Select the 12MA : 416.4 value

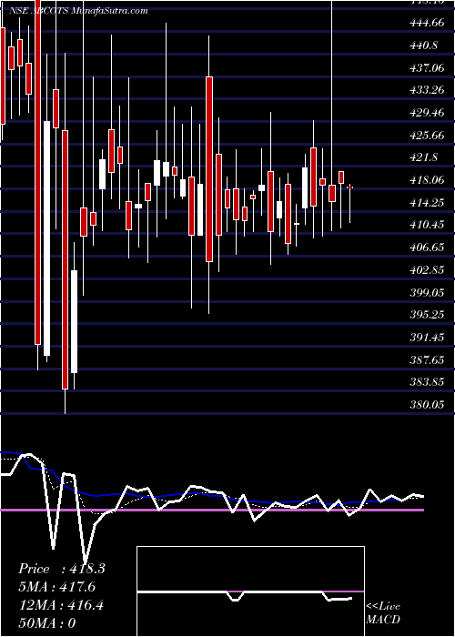pos(61,605)
